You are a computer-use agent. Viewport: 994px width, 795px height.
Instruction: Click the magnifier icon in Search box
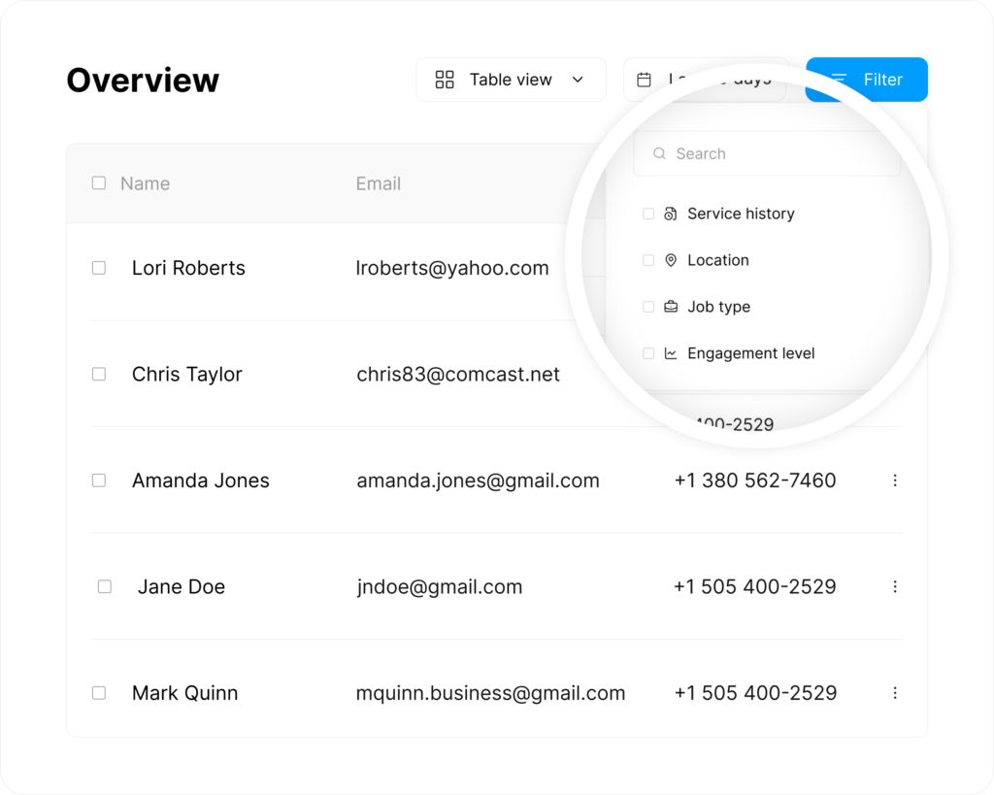click(x=660, y=153)
